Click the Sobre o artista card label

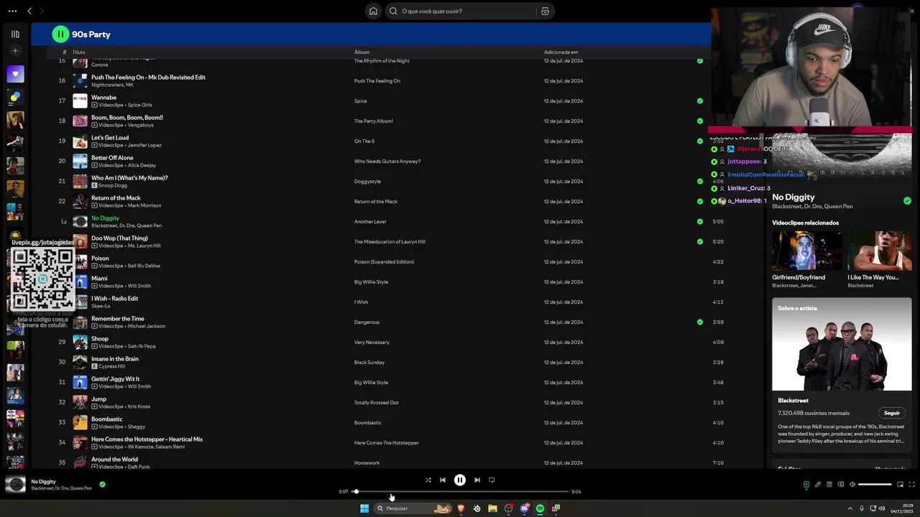(x=797, y=308)
